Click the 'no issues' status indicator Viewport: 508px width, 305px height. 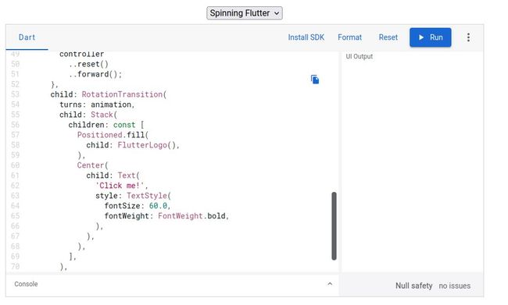[x=455, y=286]
